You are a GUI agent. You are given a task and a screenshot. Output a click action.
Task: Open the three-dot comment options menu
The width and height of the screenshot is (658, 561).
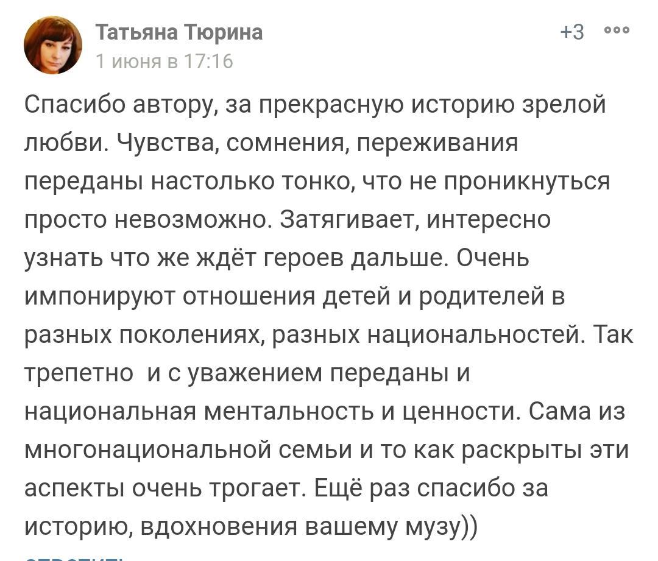pyautogui.click(x=617, y=31)
